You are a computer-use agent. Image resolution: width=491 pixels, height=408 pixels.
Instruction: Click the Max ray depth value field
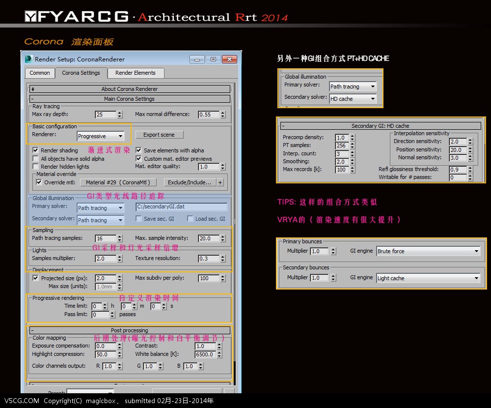coord(106,115)
